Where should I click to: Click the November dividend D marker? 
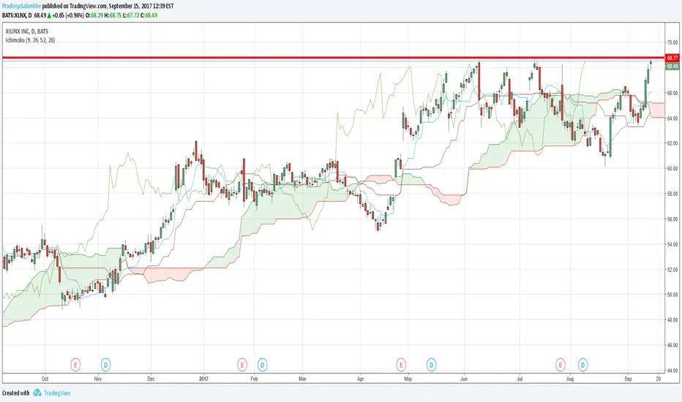tap(105, 365)
